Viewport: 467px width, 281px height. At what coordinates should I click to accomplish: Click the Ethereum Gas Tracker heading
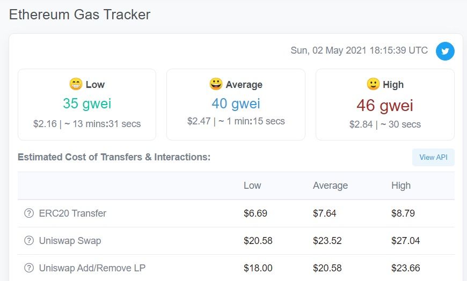coord(80,14)
